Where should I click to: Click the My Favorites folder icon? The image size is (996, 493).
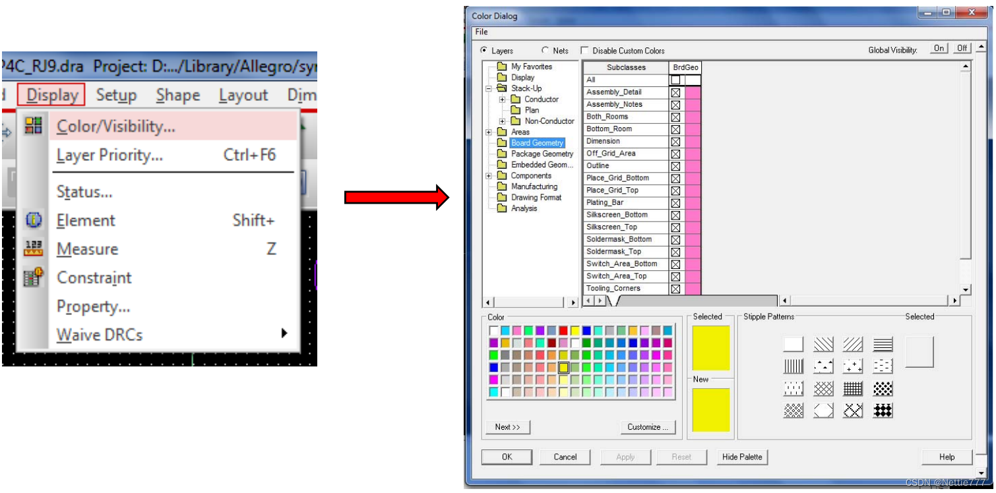coord(502,67)
